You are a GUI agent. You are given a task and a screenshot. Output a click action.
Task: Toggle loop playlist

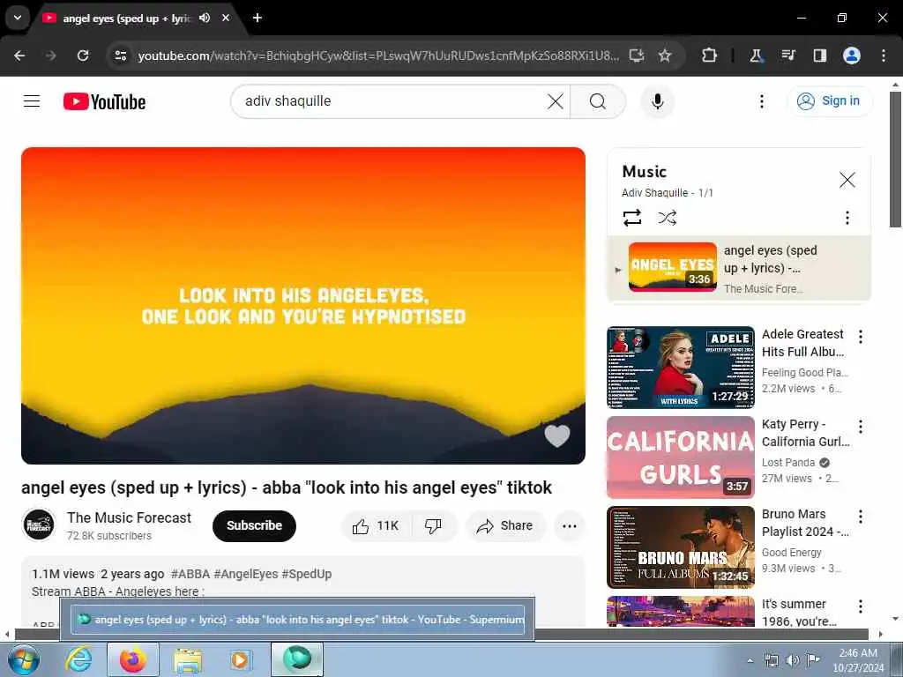coord(631,218)
